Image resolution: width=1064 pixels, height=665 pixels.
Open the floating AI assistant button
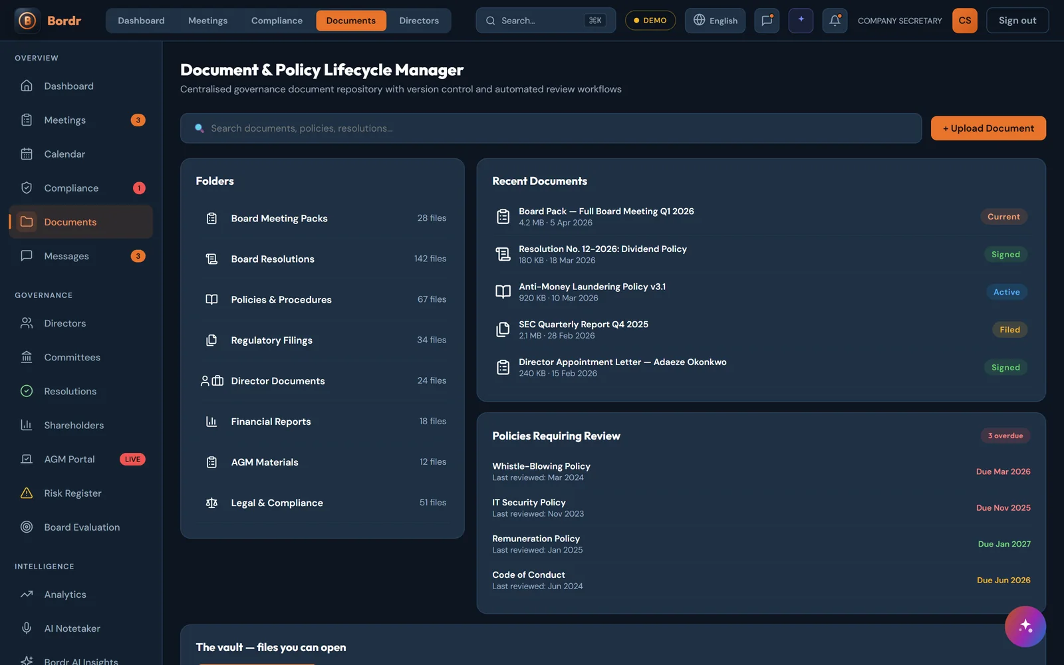pyautogui.click(x=1025, y=626)
